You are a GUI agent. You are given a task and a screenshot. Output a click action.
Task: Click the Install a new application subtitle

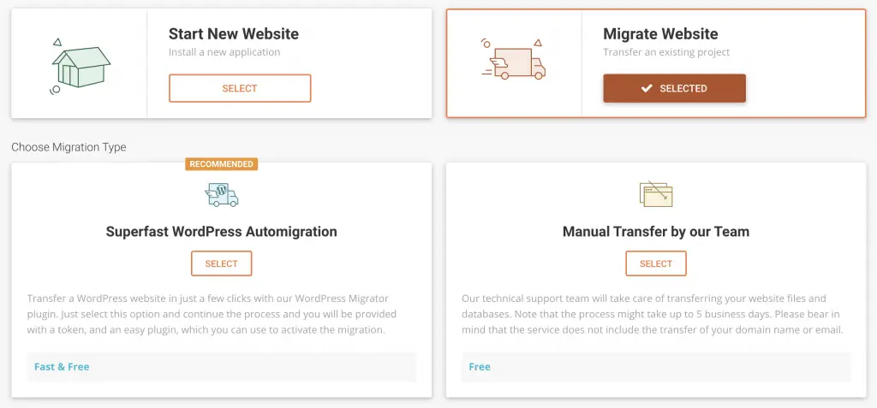[224, 52]
